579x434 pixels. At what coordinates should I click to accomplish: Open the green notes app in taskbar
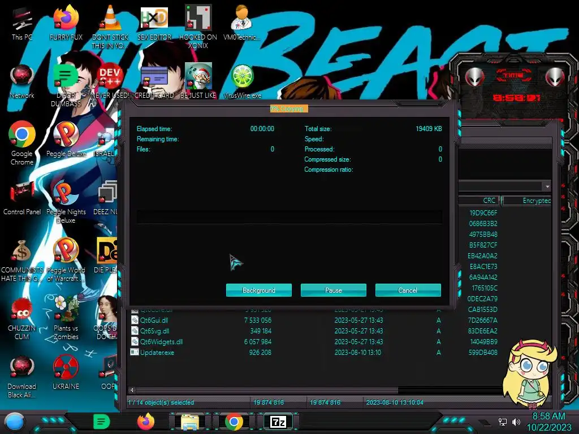(101, 422)
